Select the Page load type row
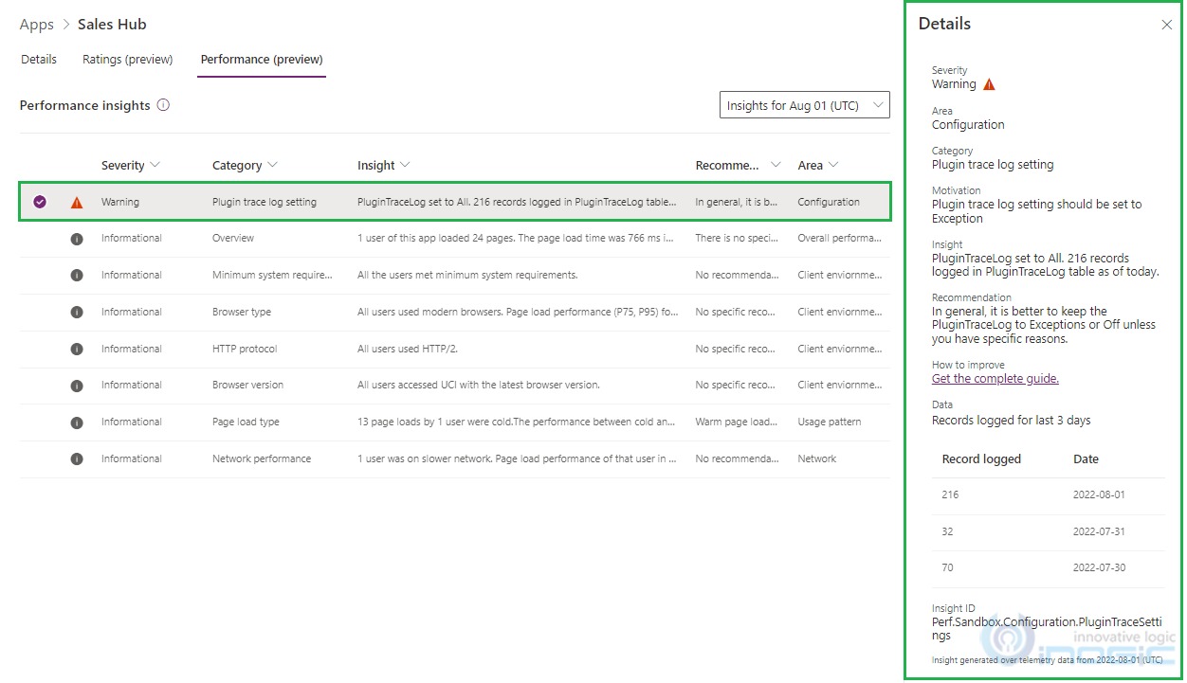This screenshot has height=683, width=1187. [454, 422]
